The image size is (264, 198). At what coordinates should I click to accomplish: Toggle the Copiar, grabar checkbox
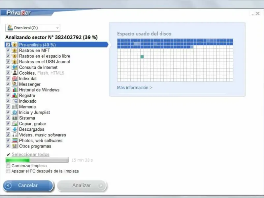tap(8, 123)
